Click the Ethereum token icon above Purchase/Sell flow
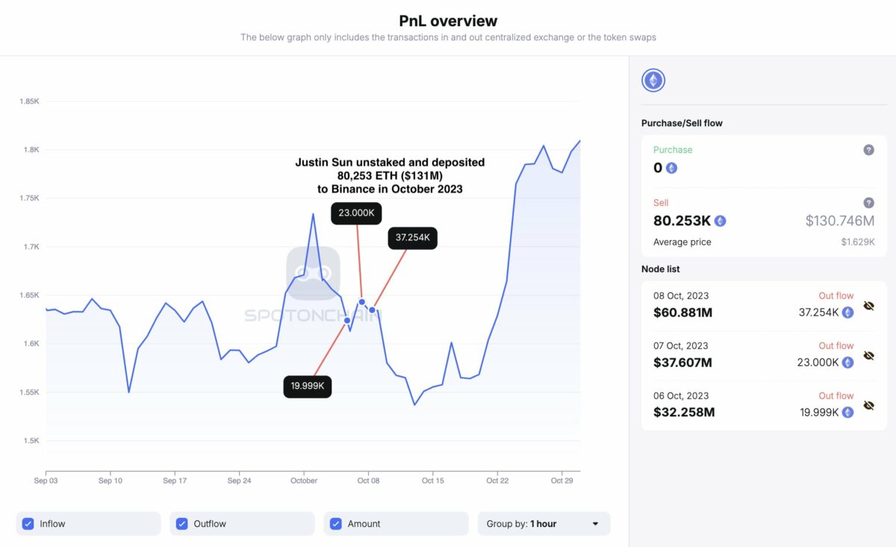 pos(653,81)
